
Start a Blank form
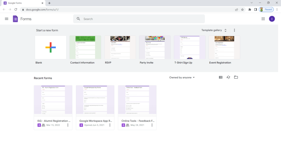[51, 48]
